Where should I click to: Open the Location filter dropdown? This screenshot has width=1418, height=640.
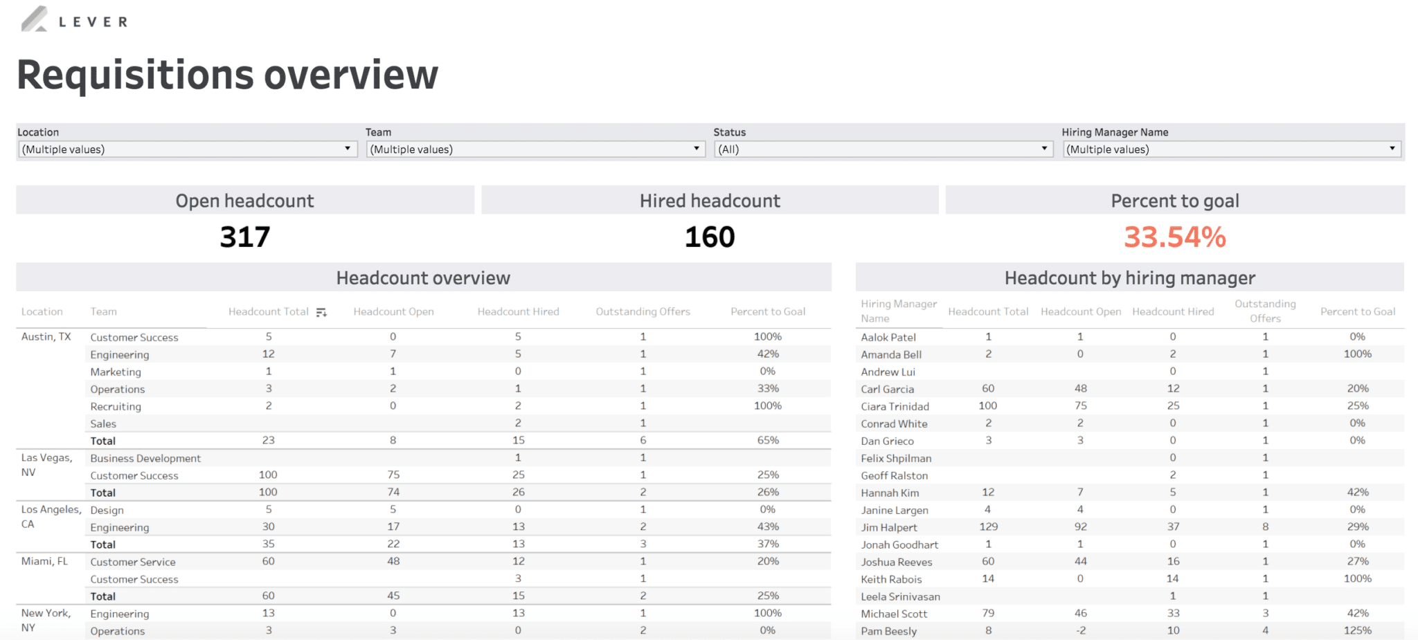coord(187,149)
